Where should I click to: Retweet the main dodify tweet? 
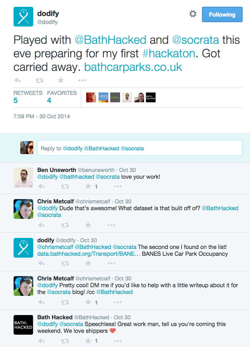coord(40,80)
